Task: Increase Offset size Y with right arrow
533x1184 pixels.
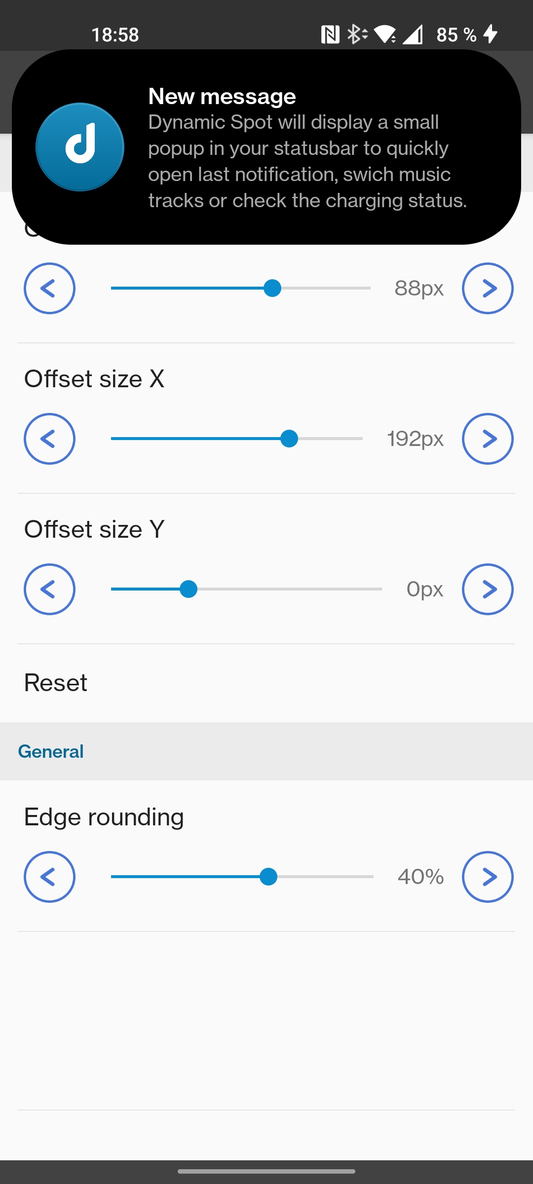Action: click(x=488, y=589)
